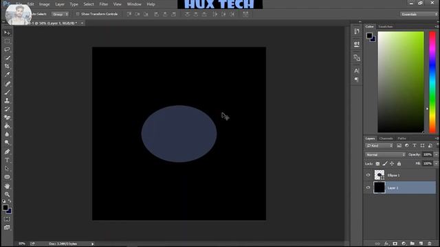The image size is (440, 247).
Task: Select the Dodge tool
Action: click(x=7, y=143)
